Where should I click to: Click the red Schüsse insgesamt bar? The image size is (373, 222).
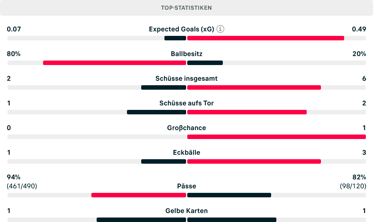[254, 87]
